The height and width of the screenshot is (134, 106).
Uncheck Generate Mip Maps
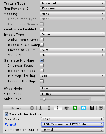[x=42, y=60]
